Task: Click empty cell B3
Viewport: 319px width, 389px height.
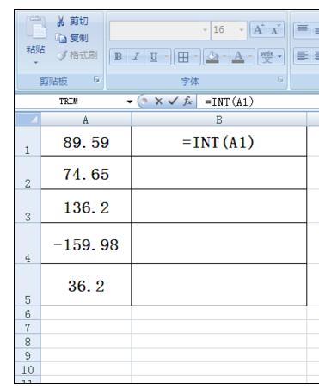Action: coord(219,207)
